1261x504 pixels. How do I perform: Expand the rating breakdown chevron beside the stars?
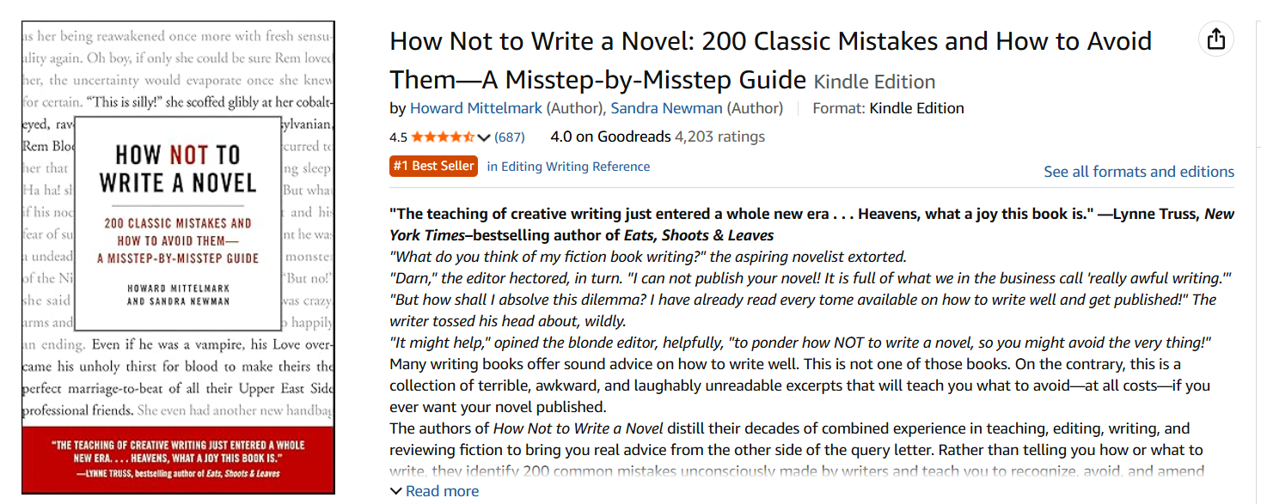tap(484, 137)
